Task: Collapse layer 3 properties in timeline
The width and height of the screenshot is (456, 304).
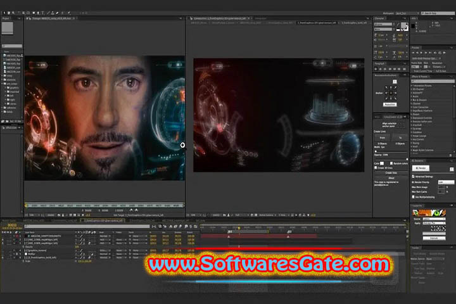Action: tap(14, 243)
